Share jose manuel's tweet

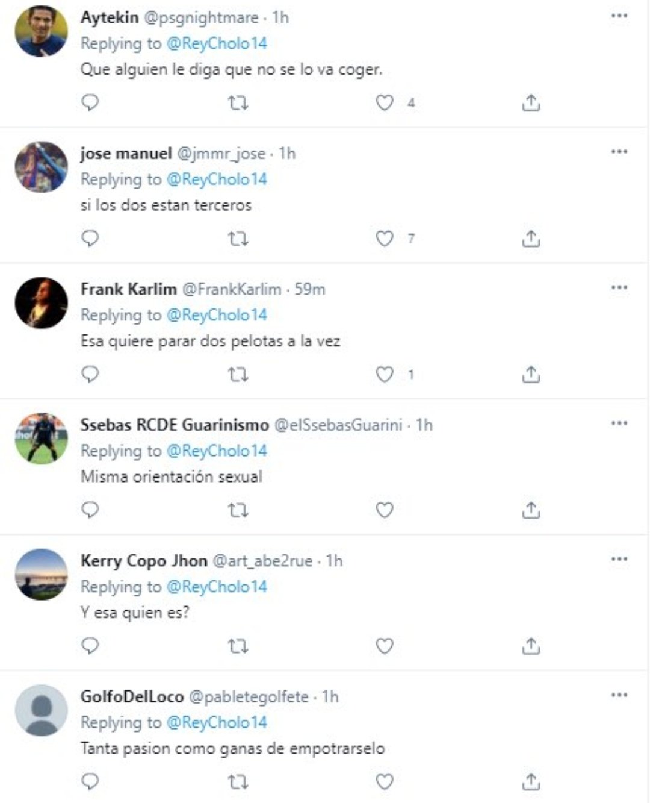point(531,239)
